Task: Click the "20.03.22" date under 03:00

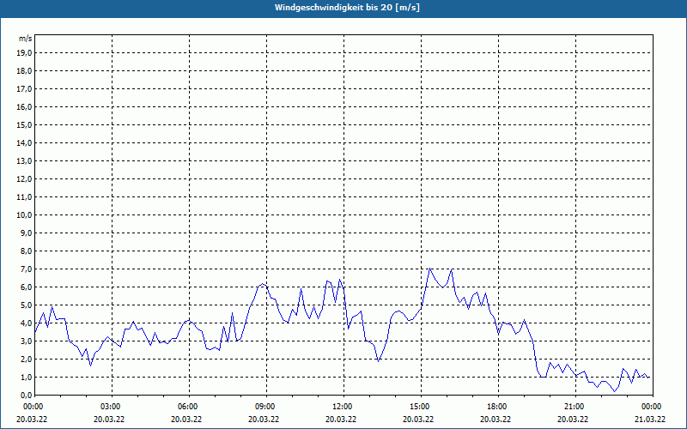Action: point(109,420)
